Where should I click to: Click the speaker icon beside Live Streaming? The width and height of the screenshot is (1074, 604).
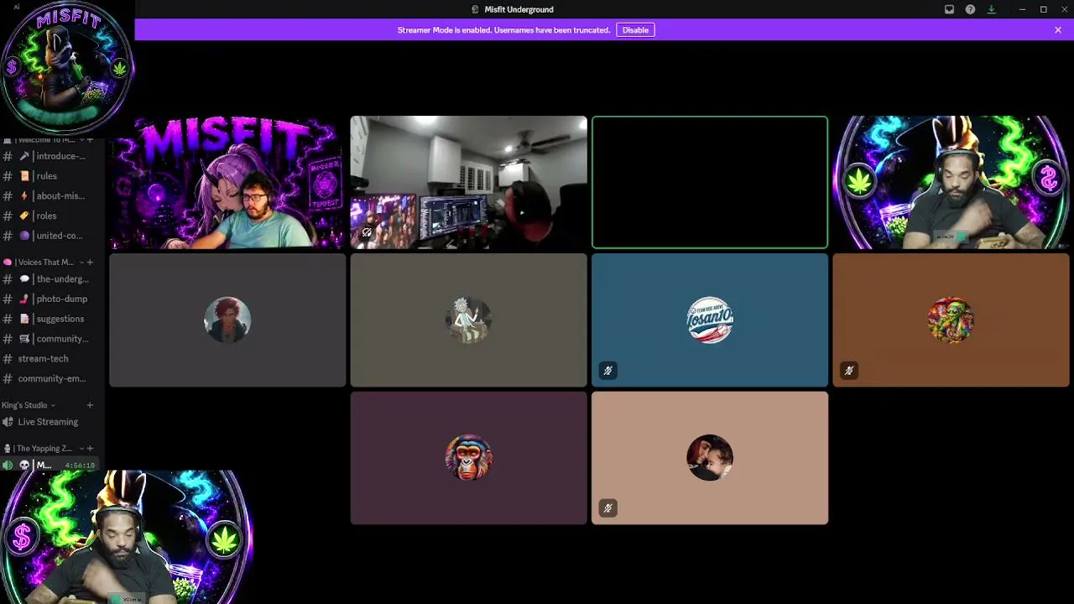pos(8,422)
